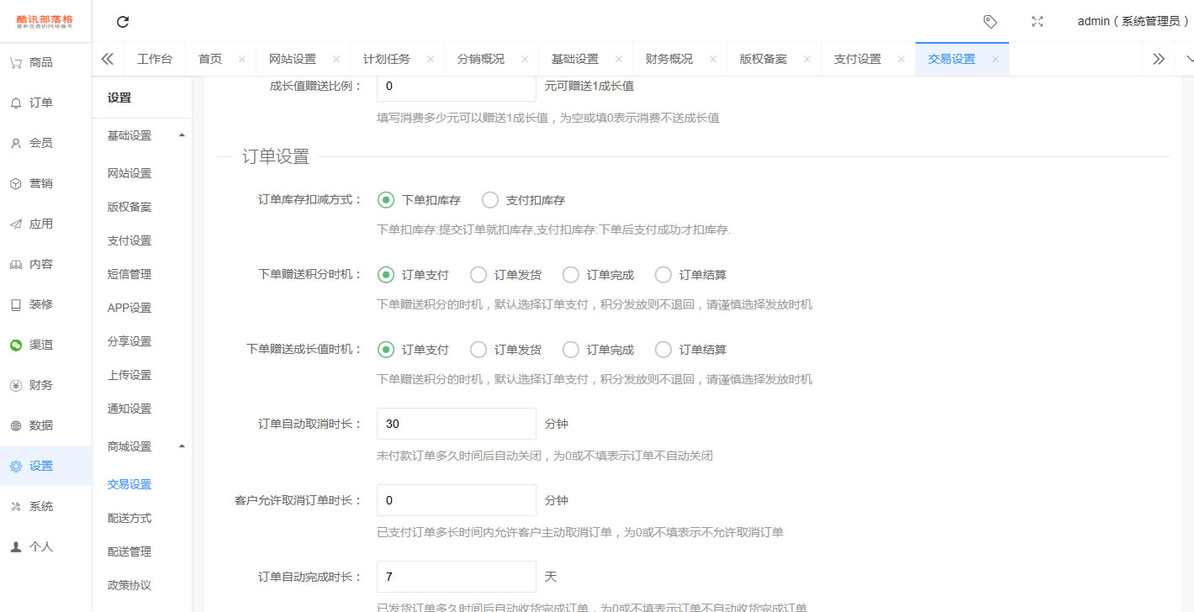Open 配送方式 in the settings submenu

129,518
